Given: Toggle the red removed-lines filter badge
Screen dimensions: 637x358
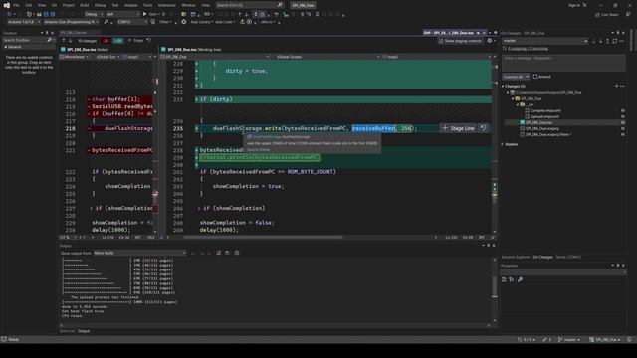Looking at the screenshot, I should tap(106, 41).
